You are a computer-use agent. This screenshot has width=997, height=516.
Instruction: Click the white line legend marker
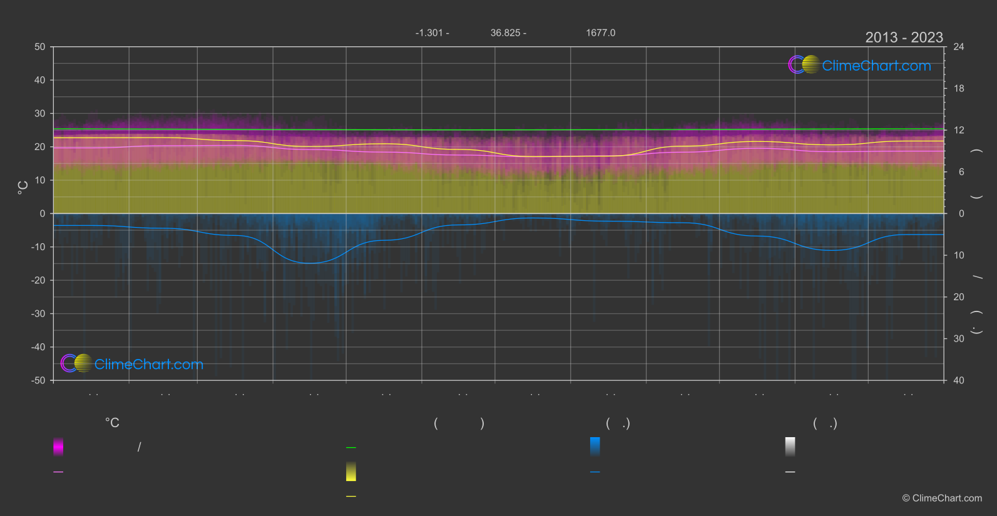click(x=790, y=472)
